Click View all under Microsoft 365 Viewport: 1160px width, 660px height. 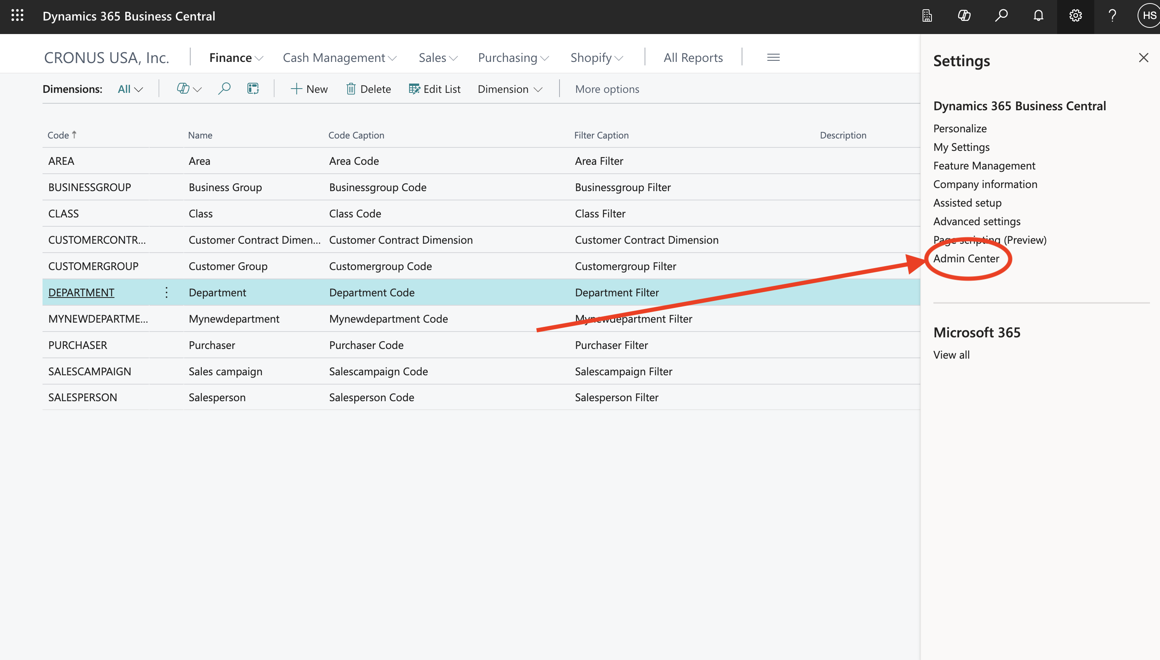tap(951, 355)
